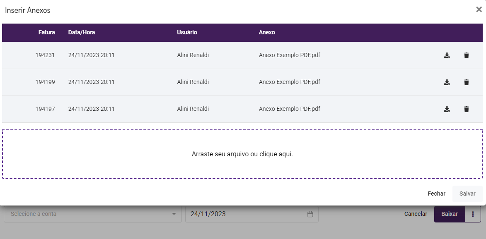
Task: Click the Fechar button
Action: 436,194
